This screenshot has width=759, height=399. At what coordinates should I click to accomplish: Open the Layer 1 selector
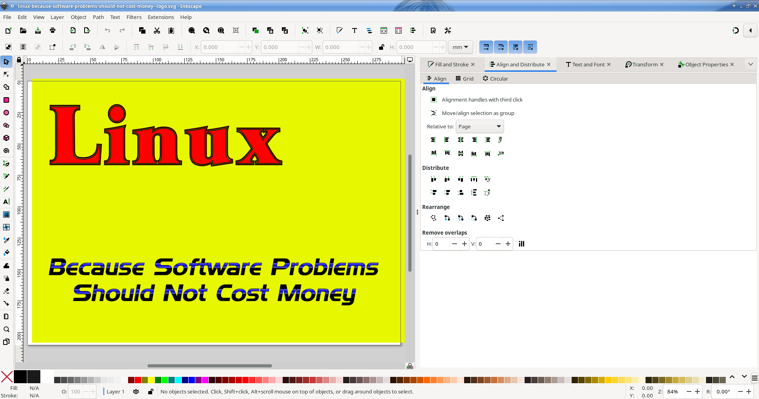click(115, 391)
